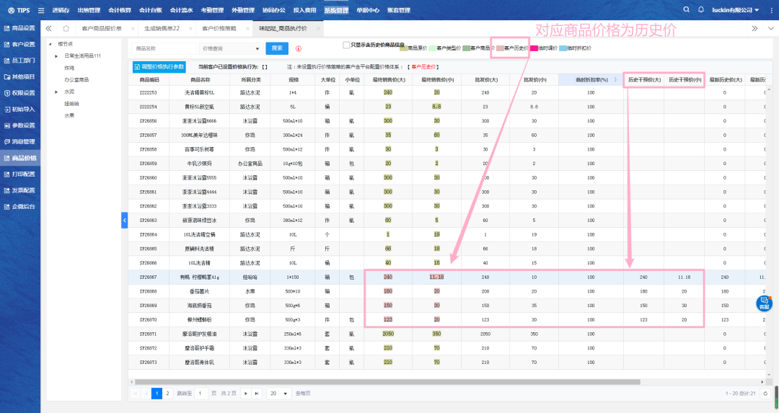
Task: Click the 商品名称 search input field
Action: 164,48
